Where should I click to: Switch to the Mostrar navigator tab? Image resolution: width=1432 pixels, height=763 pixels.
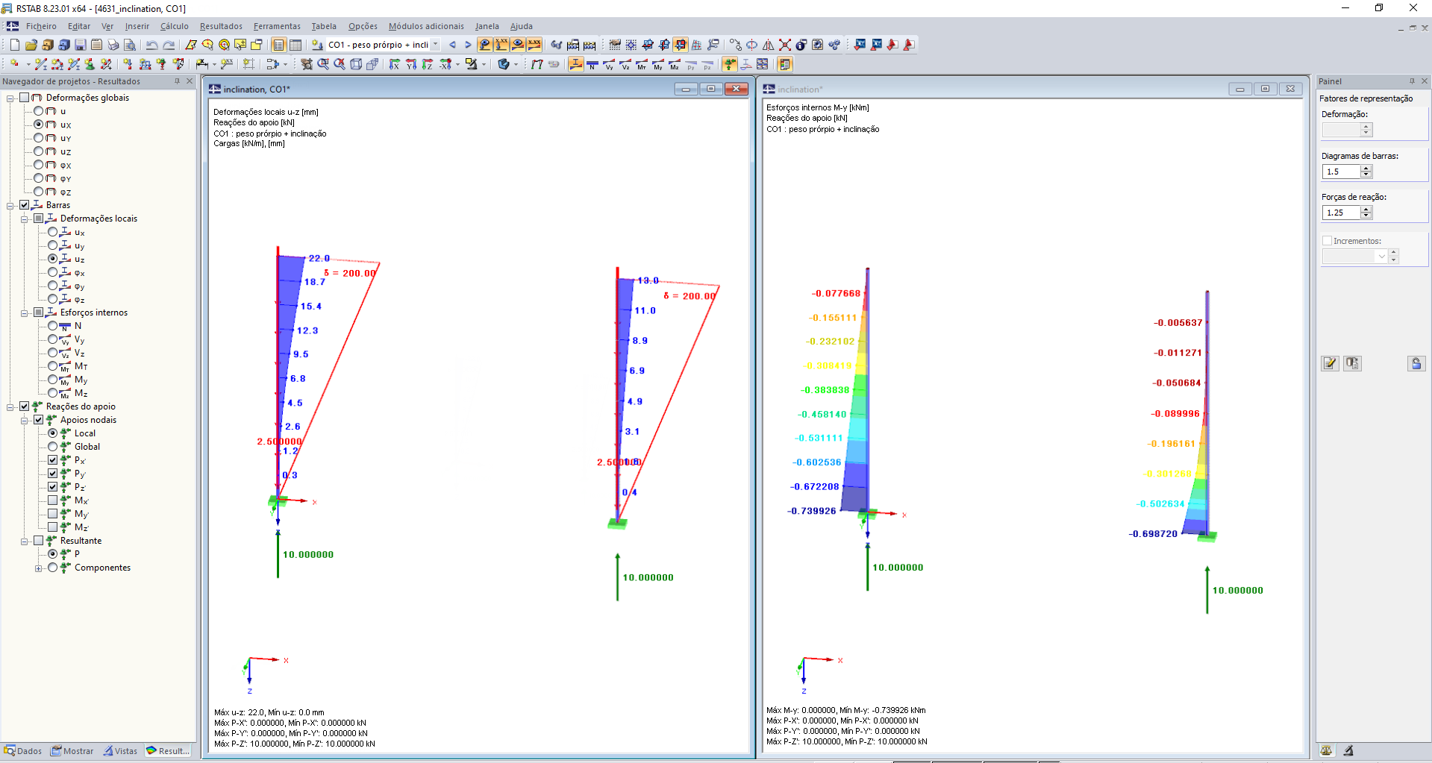tap(72, 751)
